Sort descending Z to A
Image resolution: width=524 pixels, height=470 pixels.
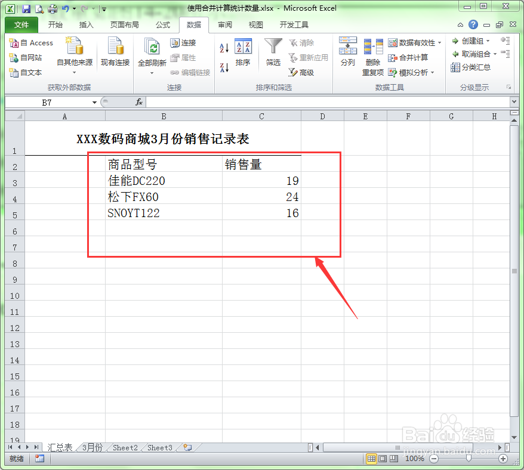[x=224, y=67]
